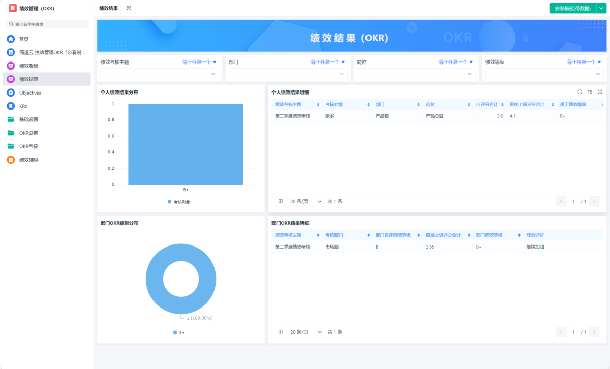Click the blue B+ bar in chart
This screenshot has width=610, height=369.
[186, 144]
